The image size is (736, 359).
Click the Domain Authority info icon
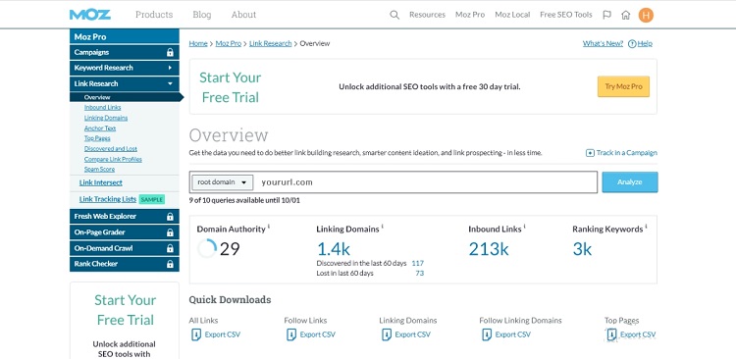pyautogui.click(x=269, y=227)
